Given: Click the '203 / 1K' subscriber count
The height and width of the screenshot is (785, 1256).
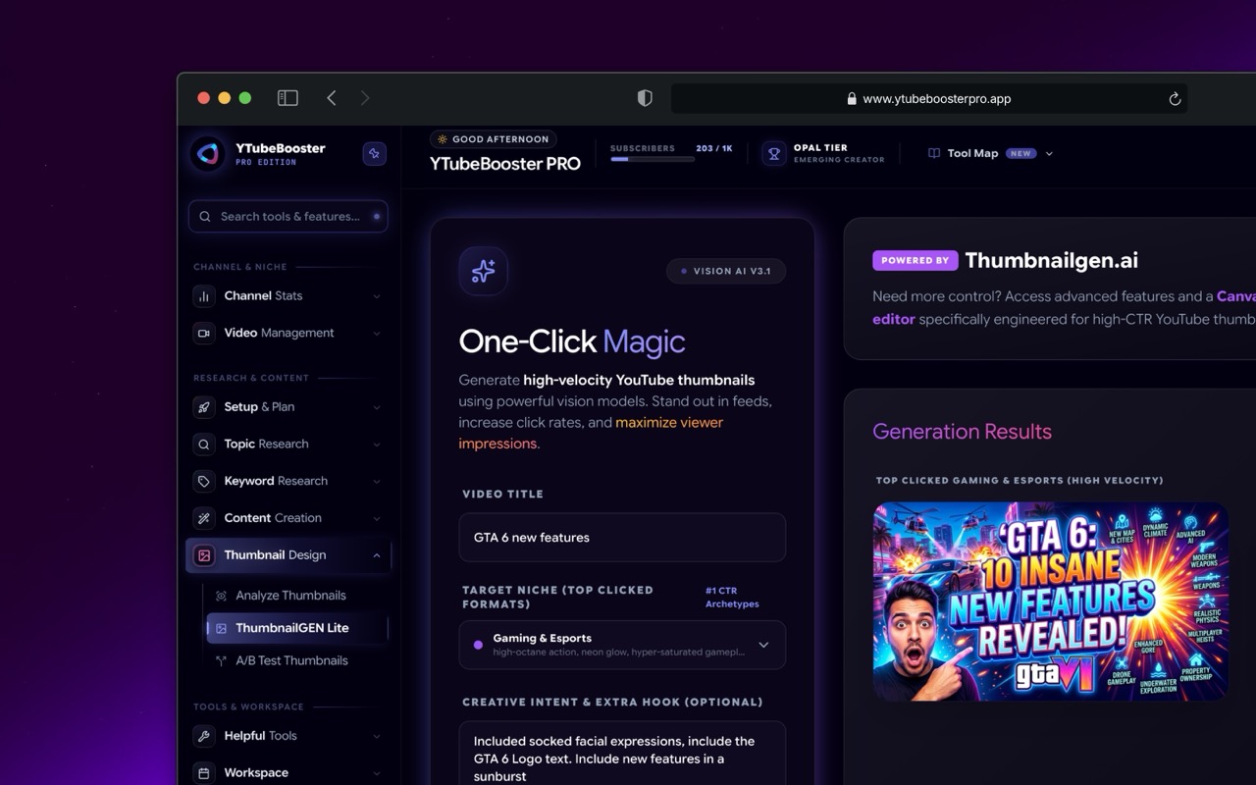Looking at the screenshot, I should (x=714, y=148).
